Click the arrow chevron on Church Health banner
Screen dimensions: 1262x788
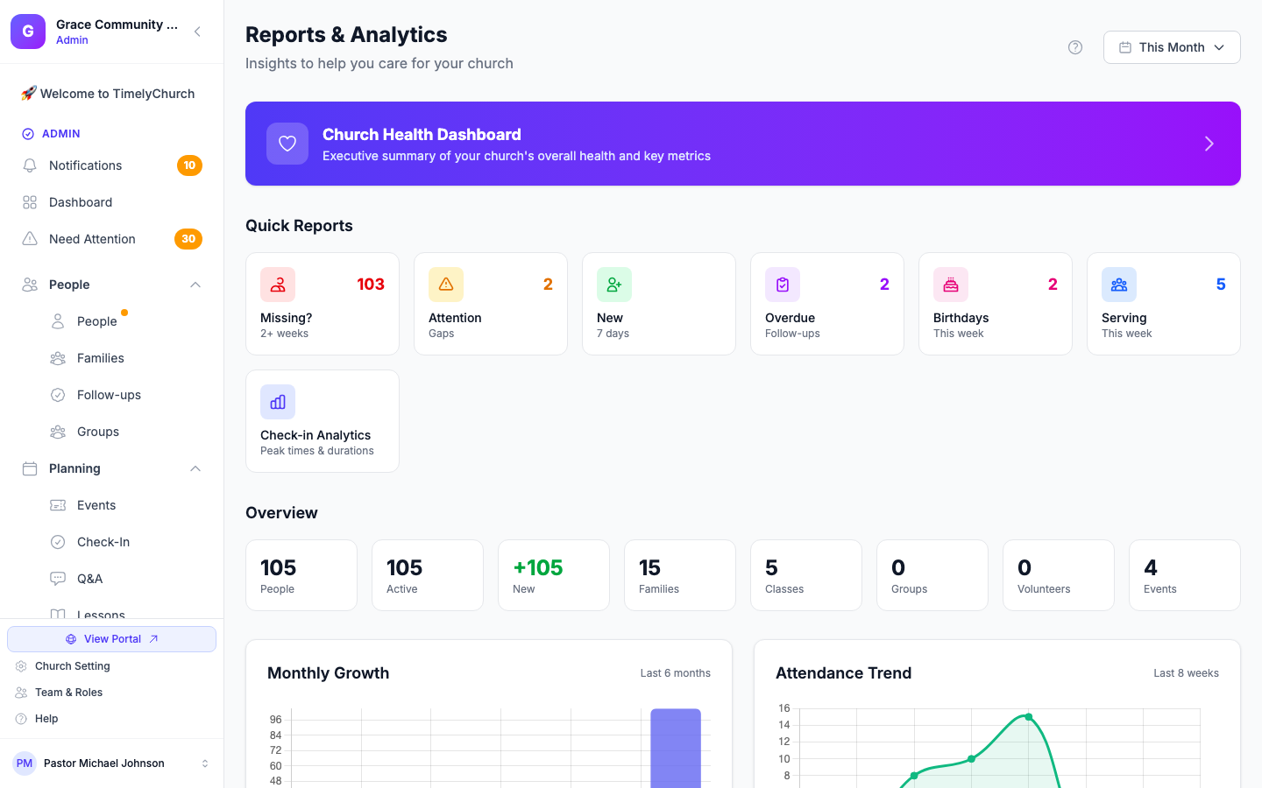coord(1209,144)
